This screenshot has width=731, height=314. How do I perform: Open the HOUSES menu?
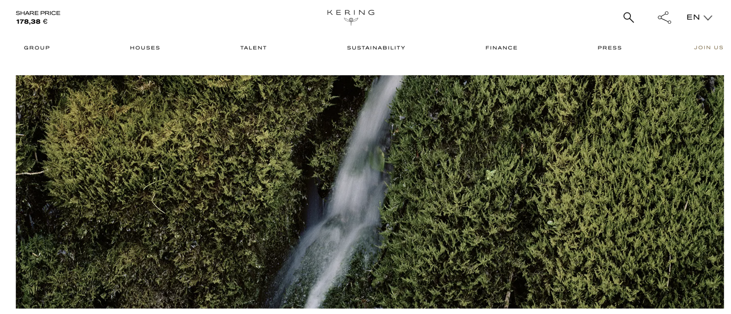[x=145, y=48]
